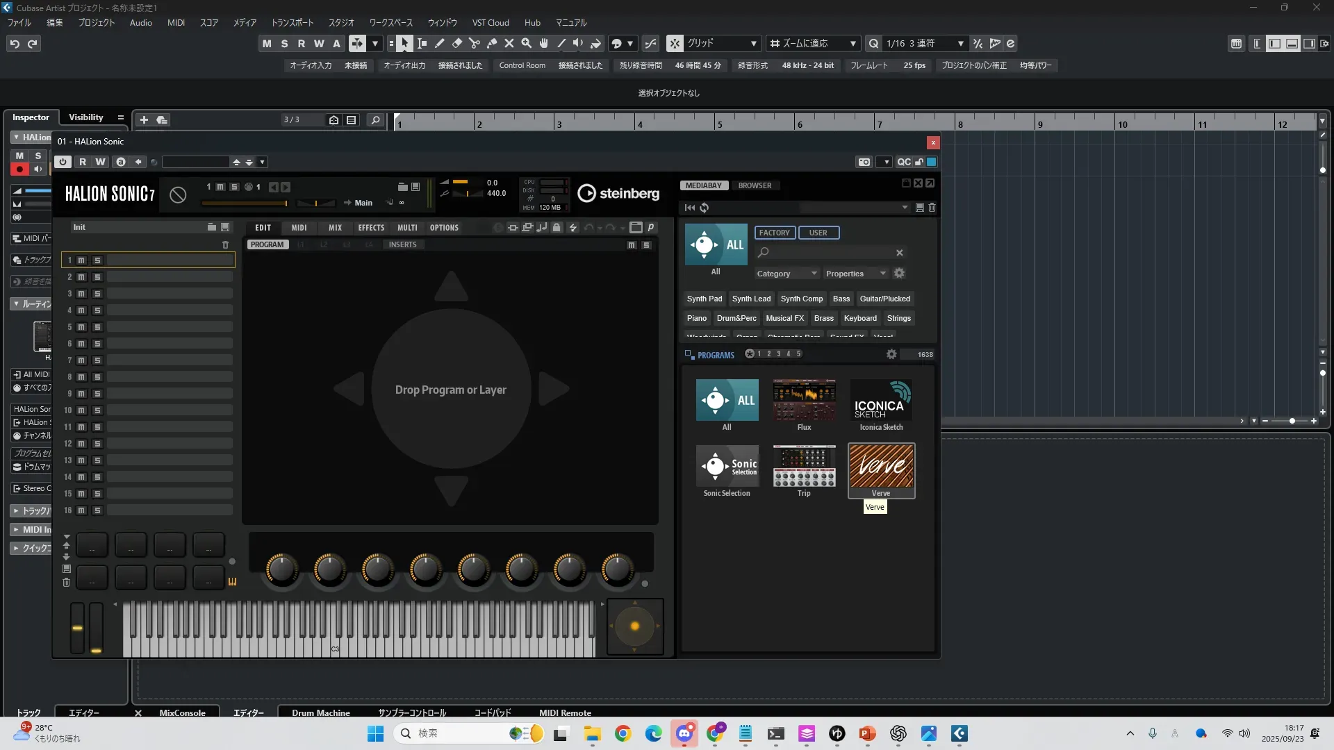Toggle the HALion Sonic plugin power button
Viewport: 1334px width, 750px height.
pos(63,162)
